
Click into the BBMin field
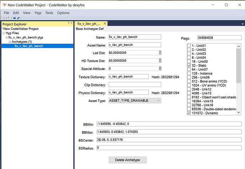coord(169,124)
